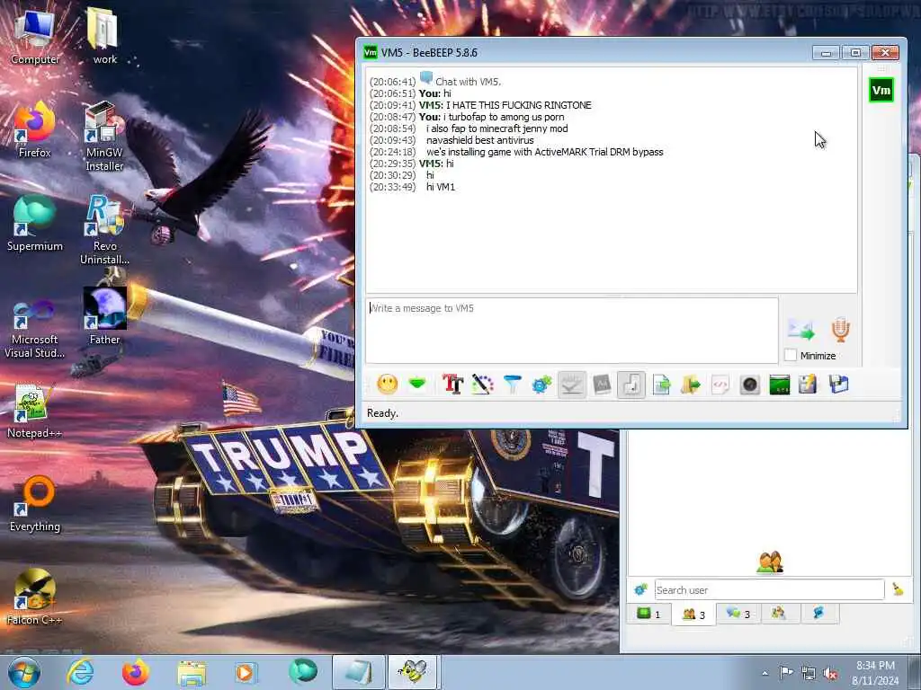The height and width of the screenshot is (690, 921).
Task: Click the 'Ready.' status bar text
Action: tap(382, 413)
